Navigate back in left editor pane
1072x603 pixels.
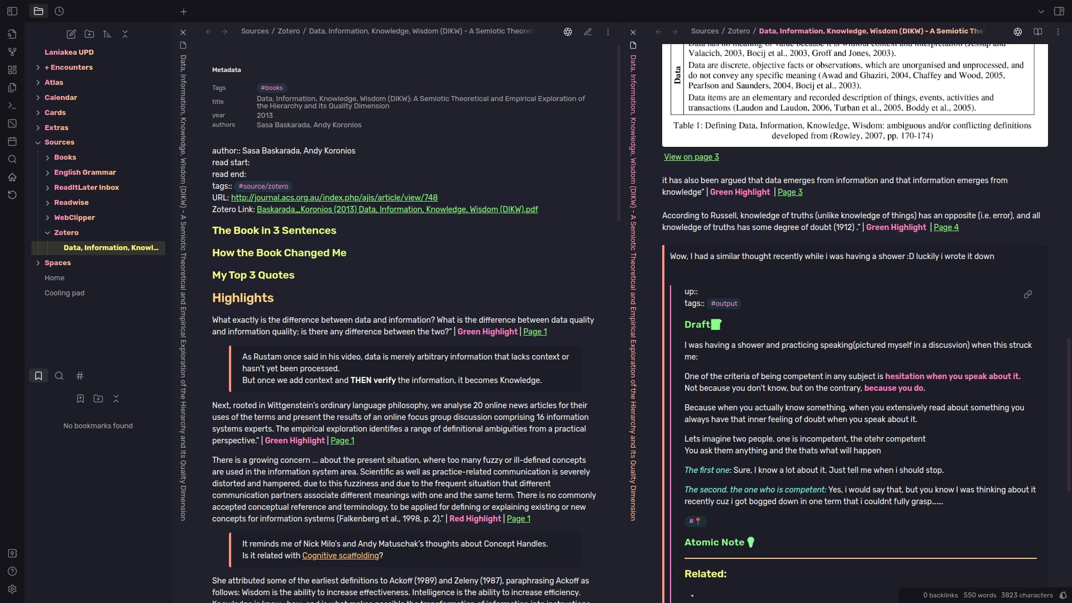(x=209, y=32)
